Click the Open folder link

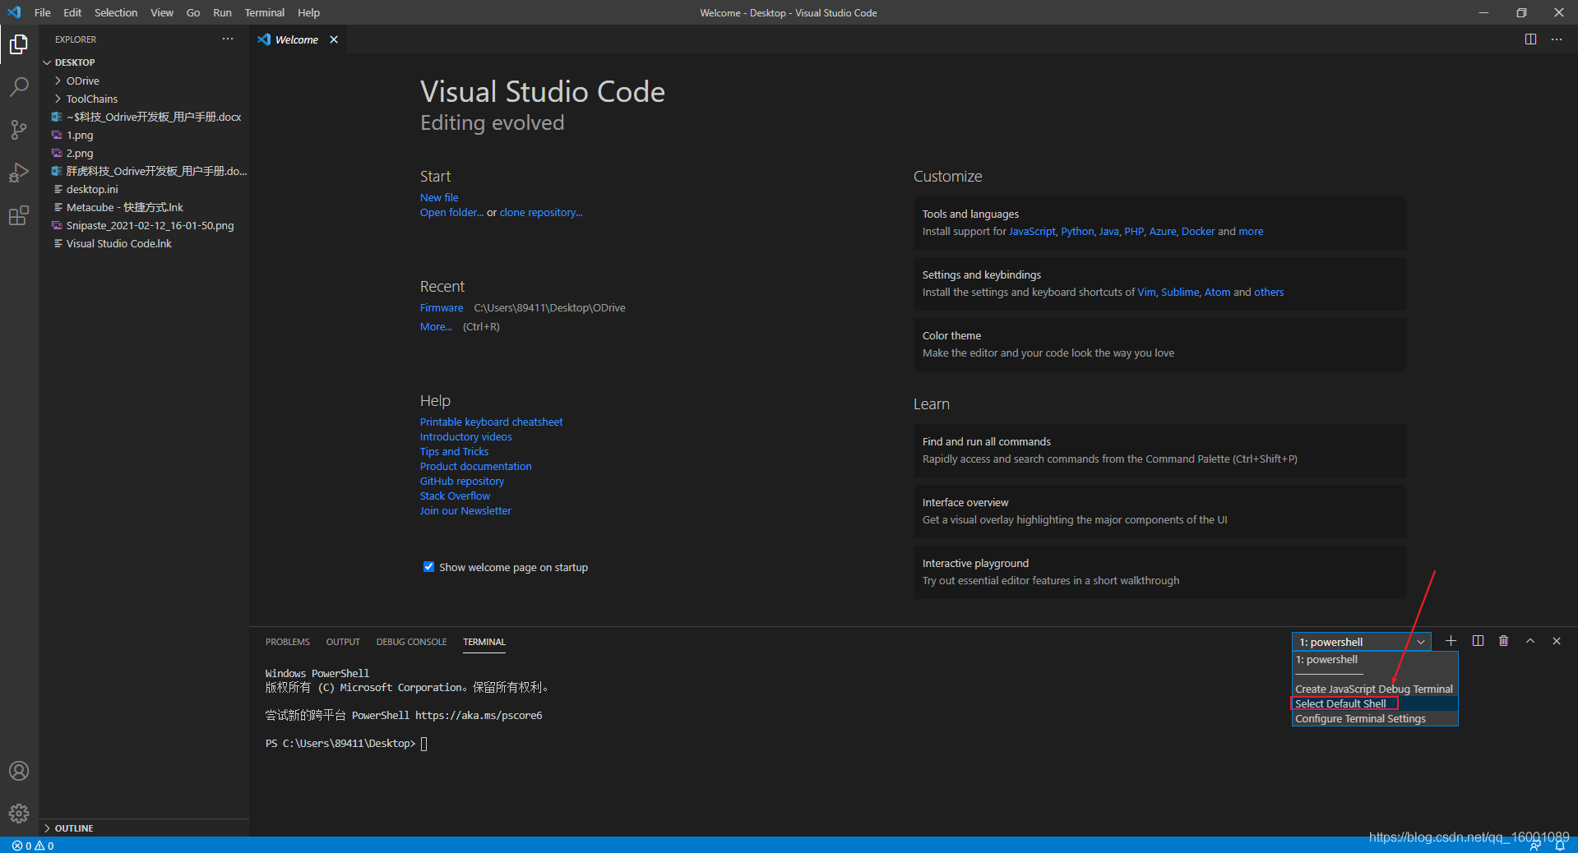(451, 213)
